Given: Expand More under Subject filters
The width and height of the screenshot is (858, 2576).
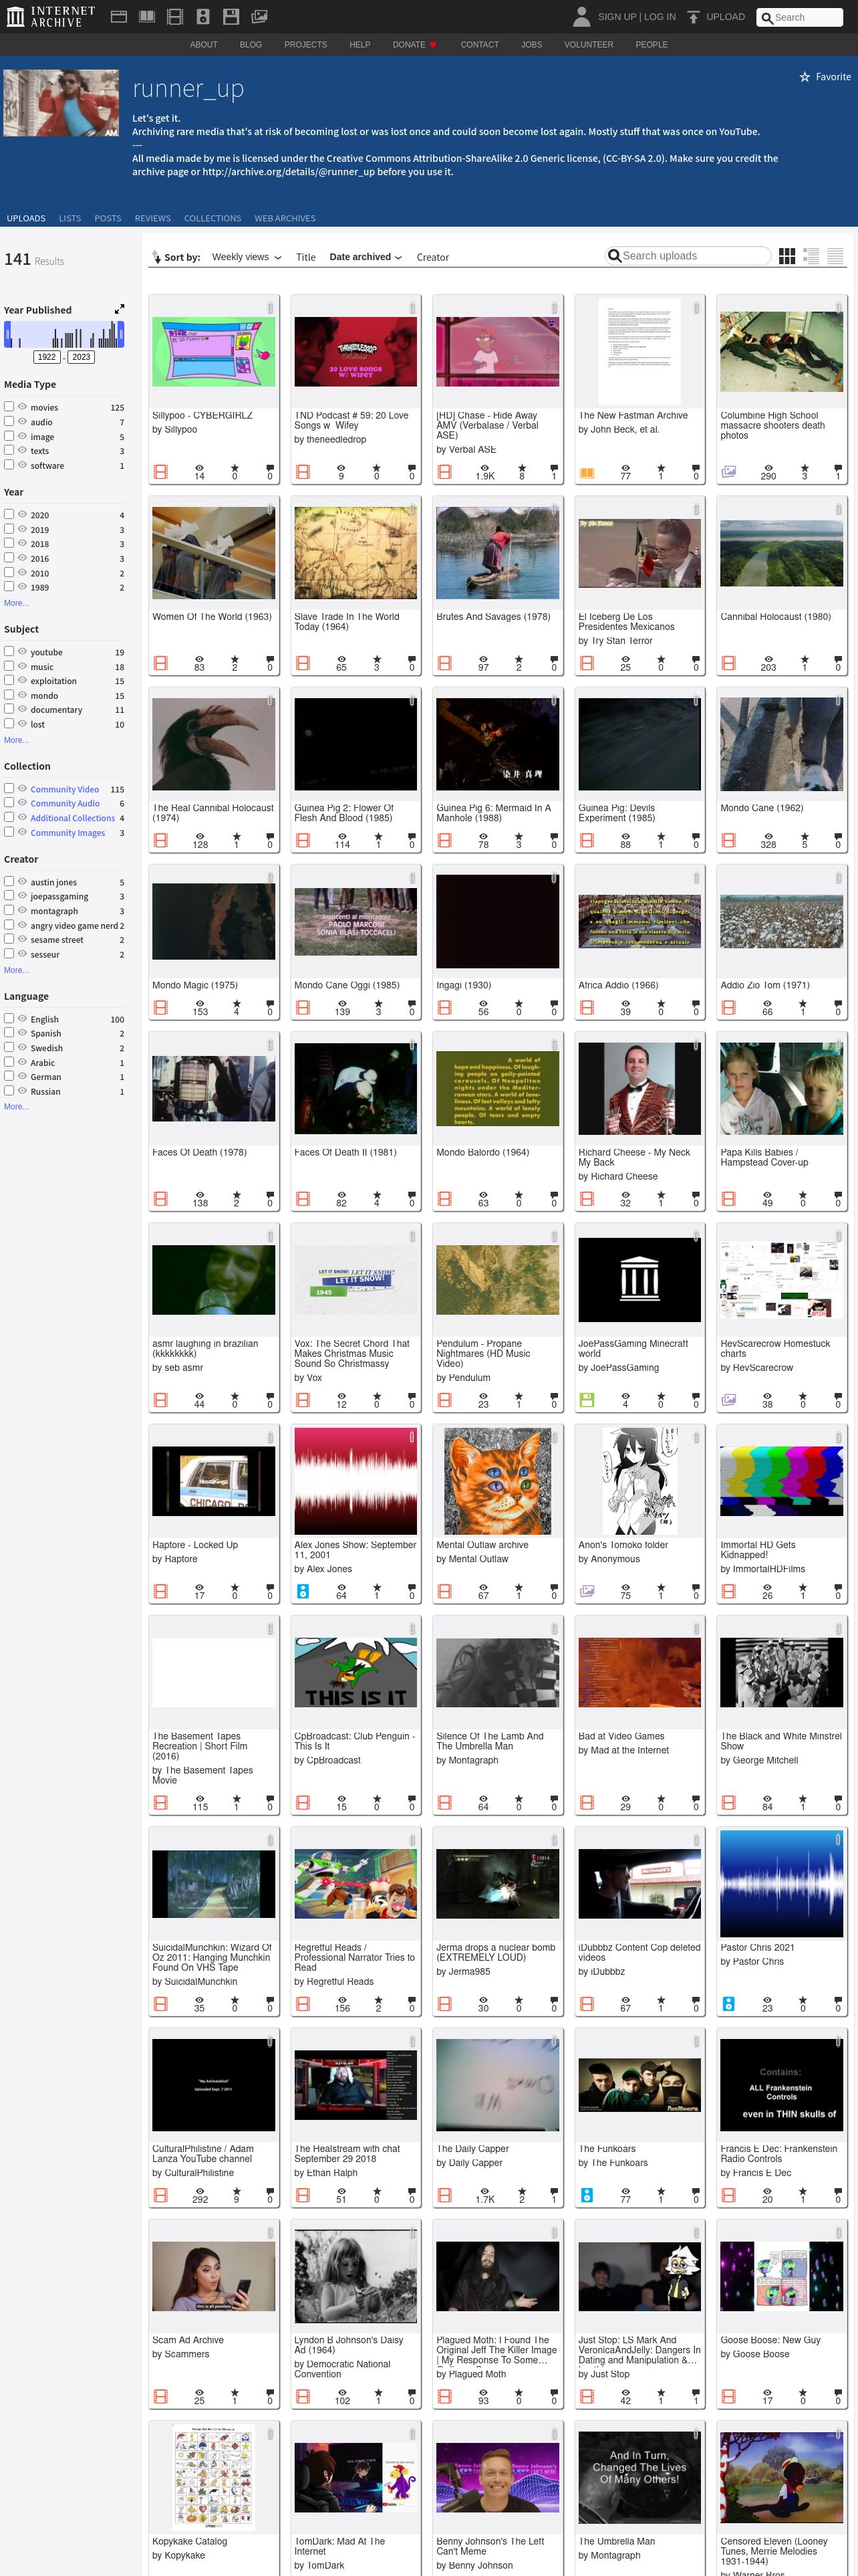Looking at the screenshot, I should pos(16,740).
